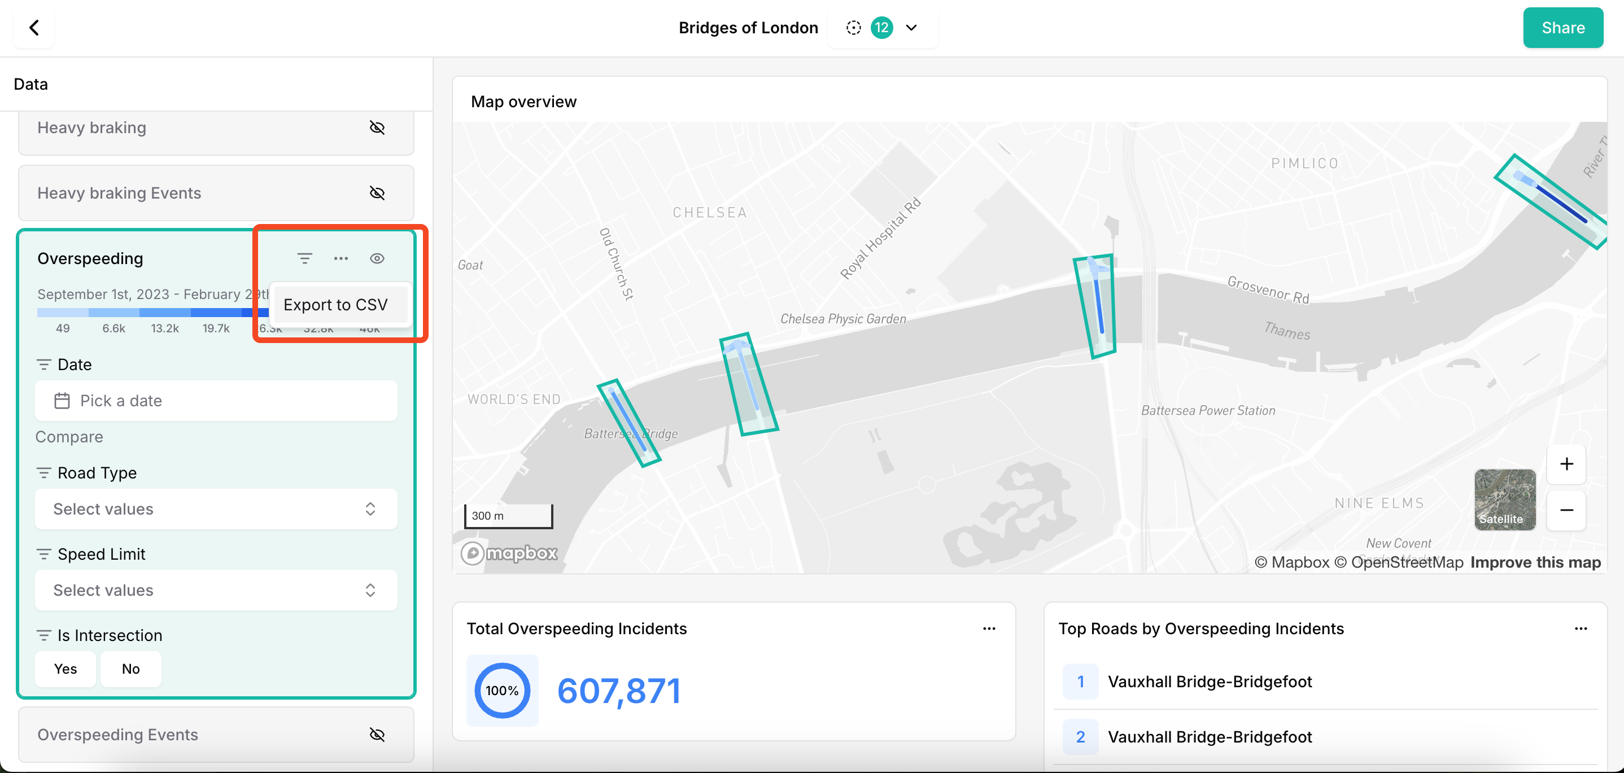The width and height of the screenshot is (1624, 773).
Task: Toggle Overspeeding filters icon
Action: pyautogui.click(x=304, y=258)
